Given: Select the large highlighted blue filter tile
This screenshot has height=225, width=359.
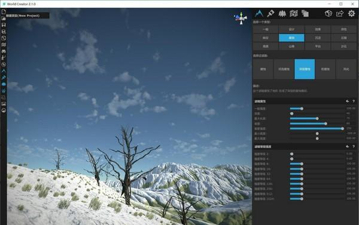Looking at the screenshot, I should (x=305, y=69).
